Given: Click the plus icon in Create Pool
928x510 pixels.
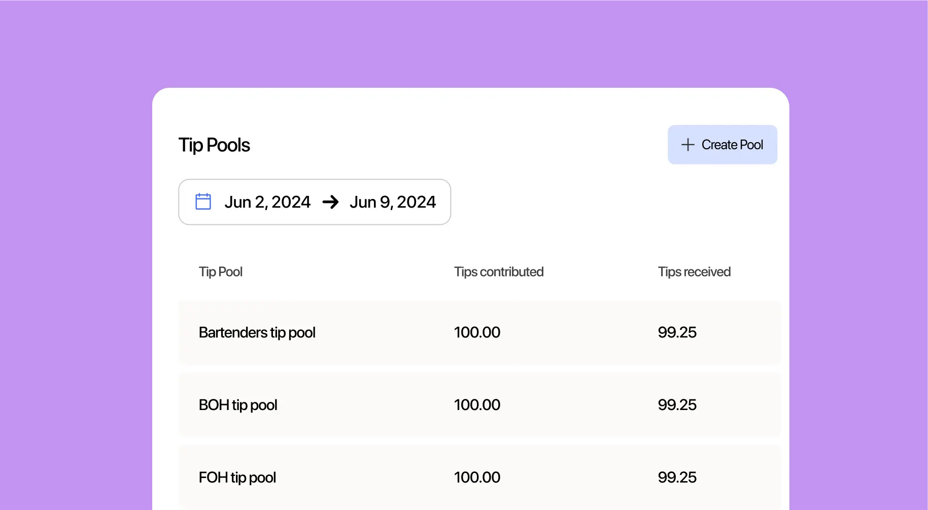Looking at the screenshot, I should 688,145.
